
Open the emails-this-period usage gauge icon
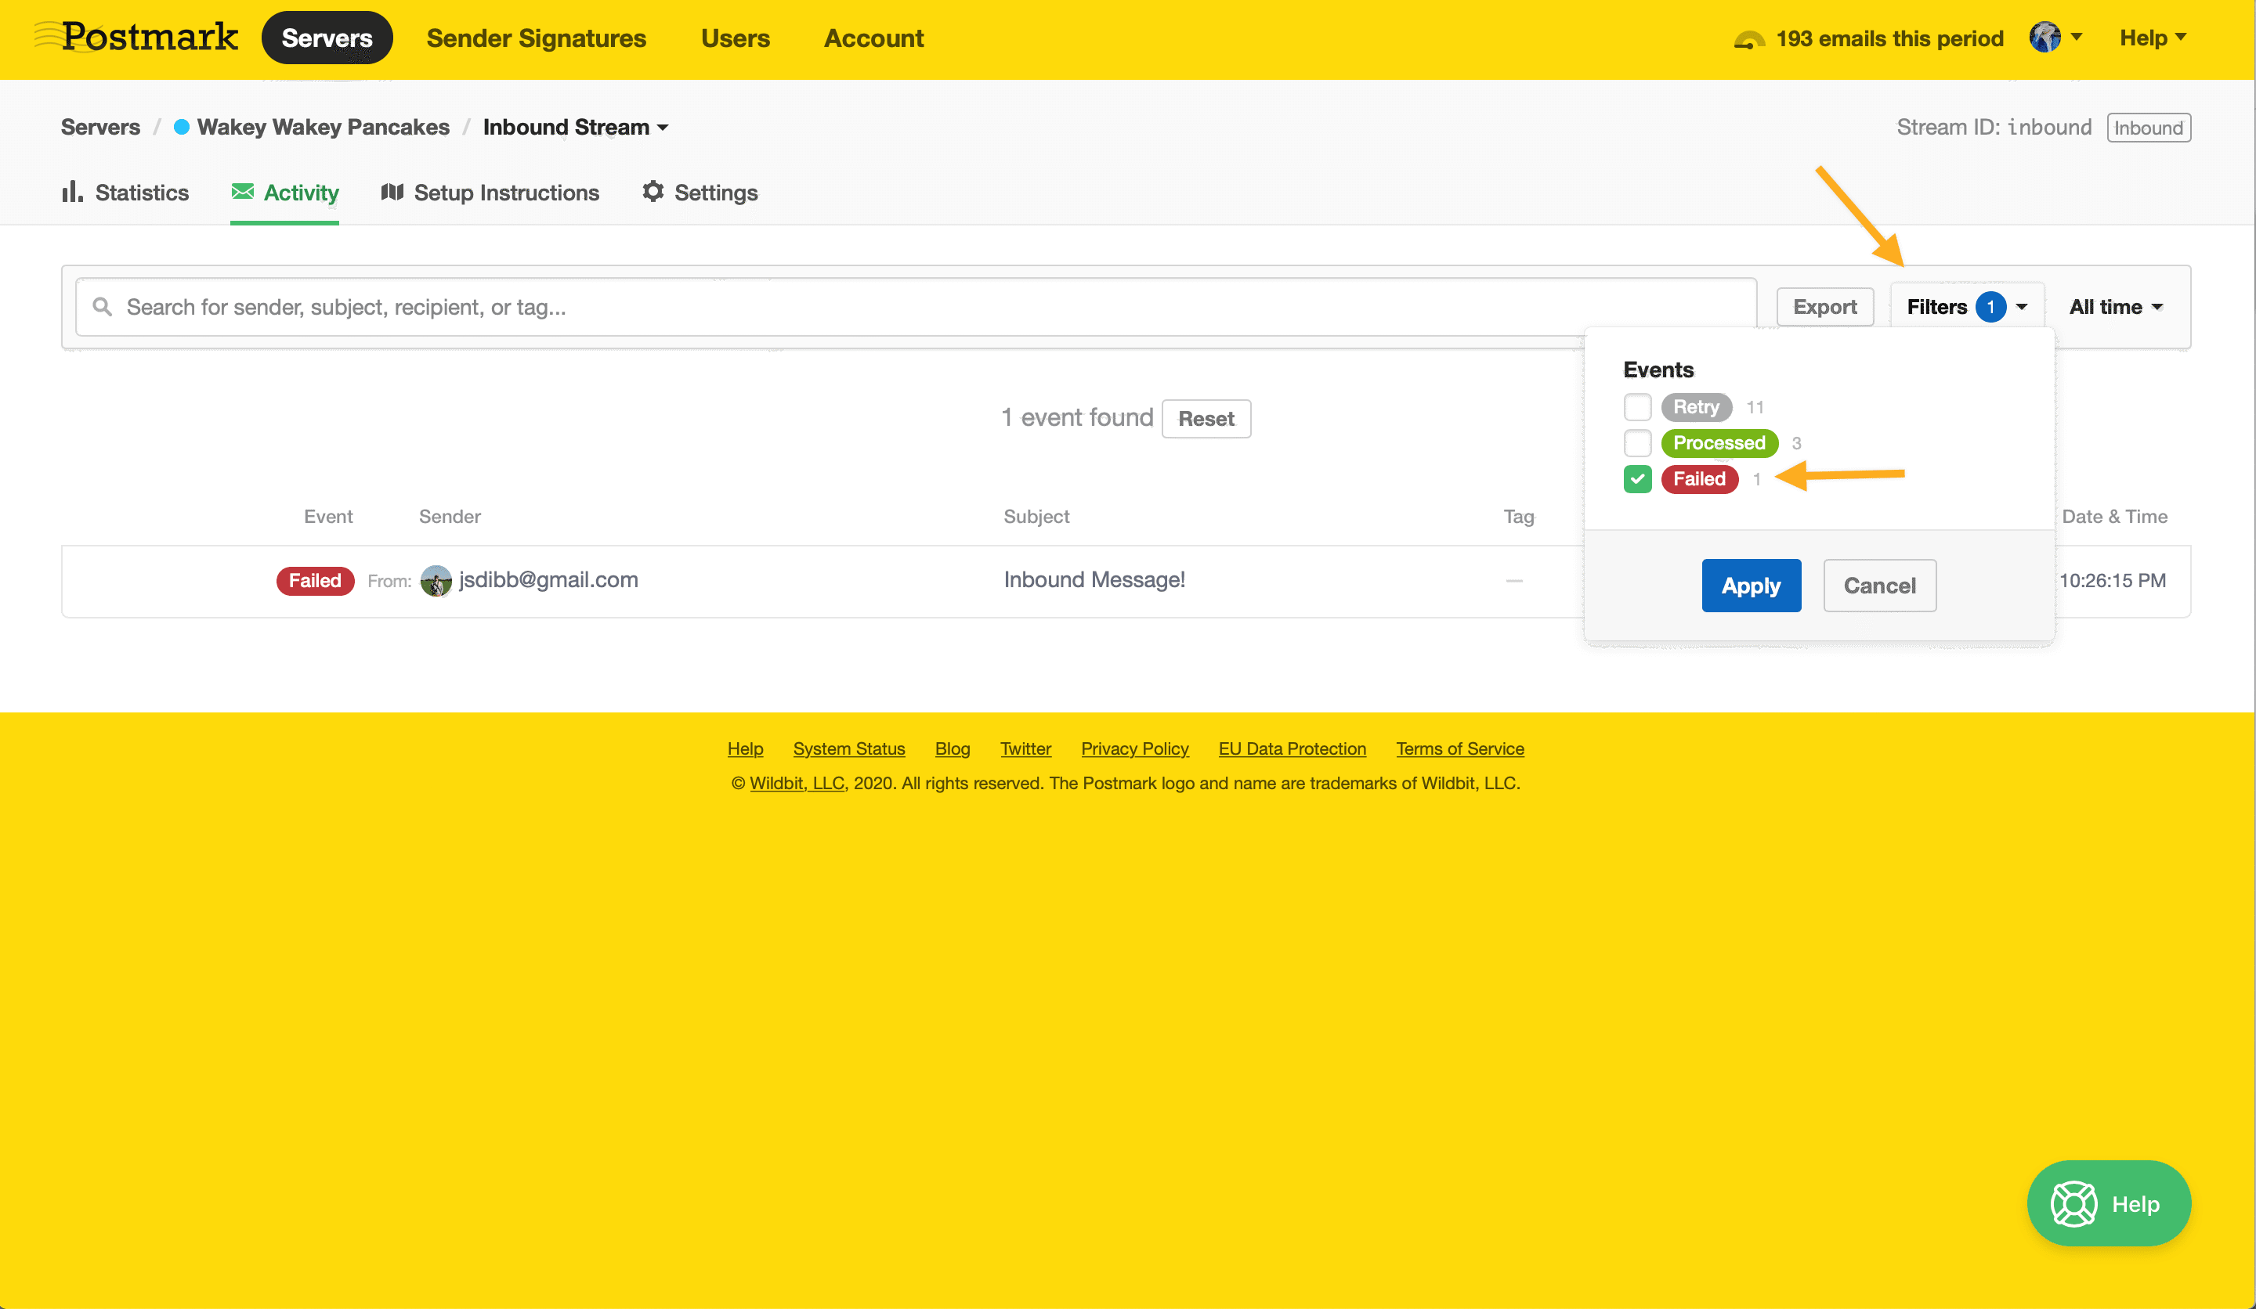(1748, 39)
